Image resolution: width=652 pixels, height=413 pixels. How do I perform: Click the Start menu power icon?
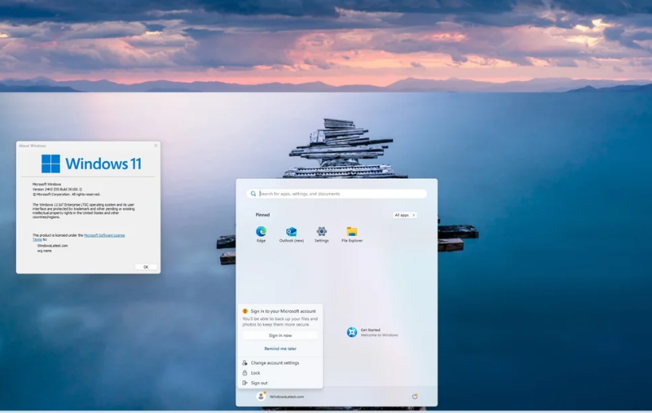414,396
